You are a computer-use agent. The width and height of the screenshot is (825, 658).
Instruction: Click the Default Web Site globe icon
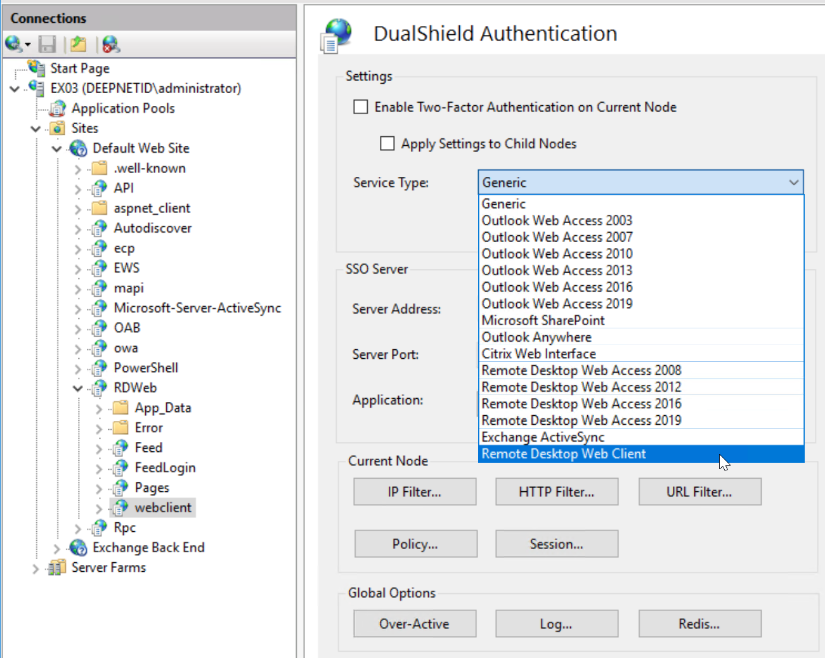79,148
